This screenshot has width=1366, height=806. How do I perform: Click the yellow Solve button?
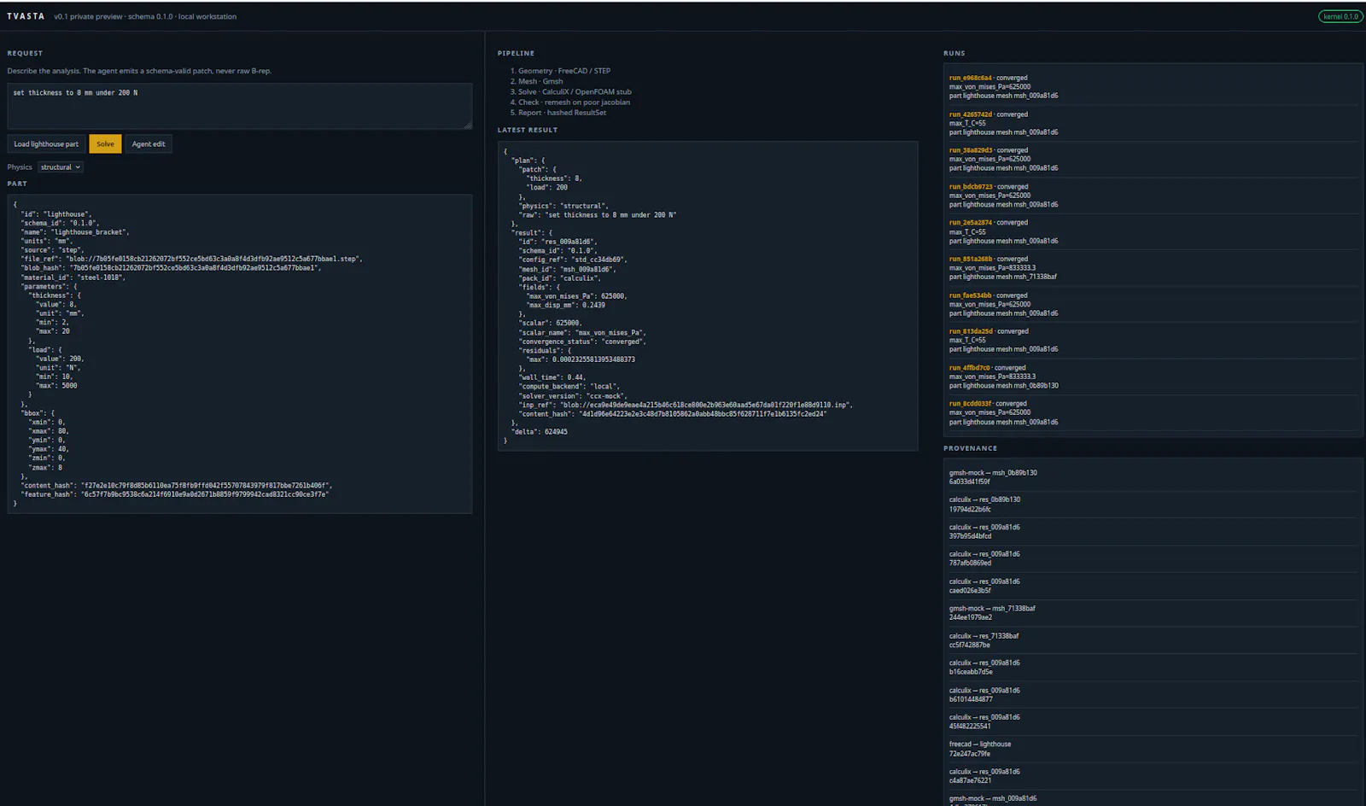(105, 143)
